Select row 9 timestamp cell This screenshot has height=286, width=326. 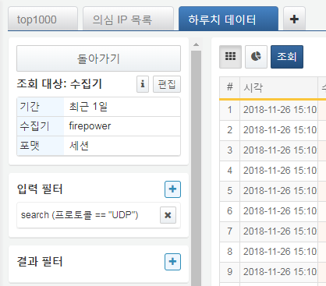tap(278, 272)
